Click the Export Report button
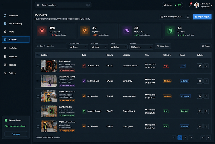The image size is (215, 144). [x=202, y=17]
